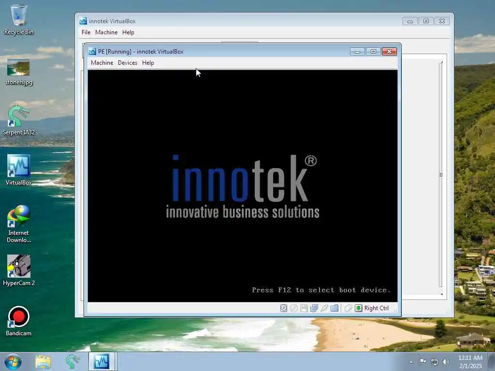The image size is (495, 371).
Task: Click the VirtualBox taskbar button
Action: tap(102, 361)
